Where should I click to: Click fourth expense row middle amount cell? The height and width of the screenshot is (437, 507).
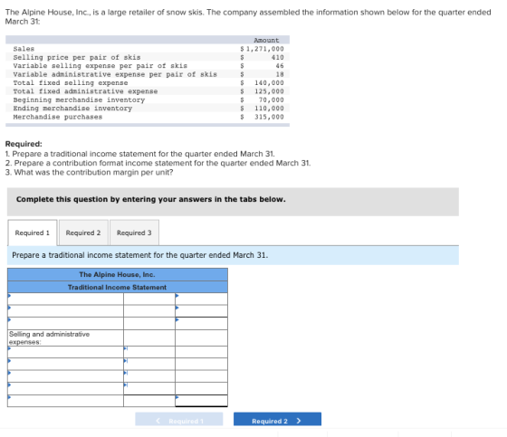pos(149,388)
